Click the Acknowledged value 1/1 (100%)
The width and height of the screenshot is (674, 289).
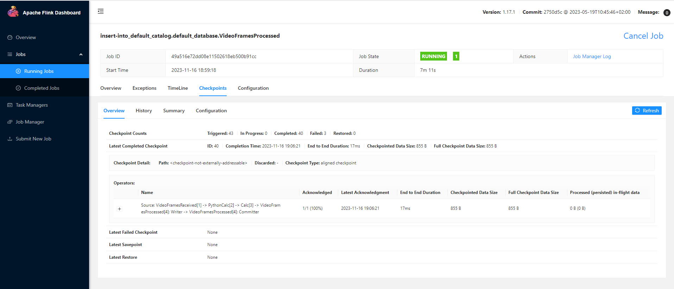pos(313,208)
